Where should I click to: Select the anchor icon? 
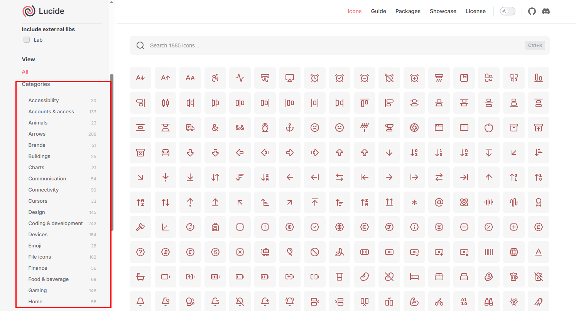(x=290, y=128)
